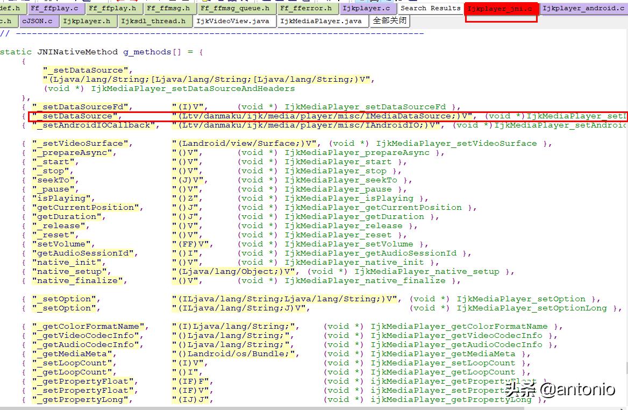Click IjkMediaPlayer_getDuration function name
Screen dimensions: 628x410
[354, 217]
